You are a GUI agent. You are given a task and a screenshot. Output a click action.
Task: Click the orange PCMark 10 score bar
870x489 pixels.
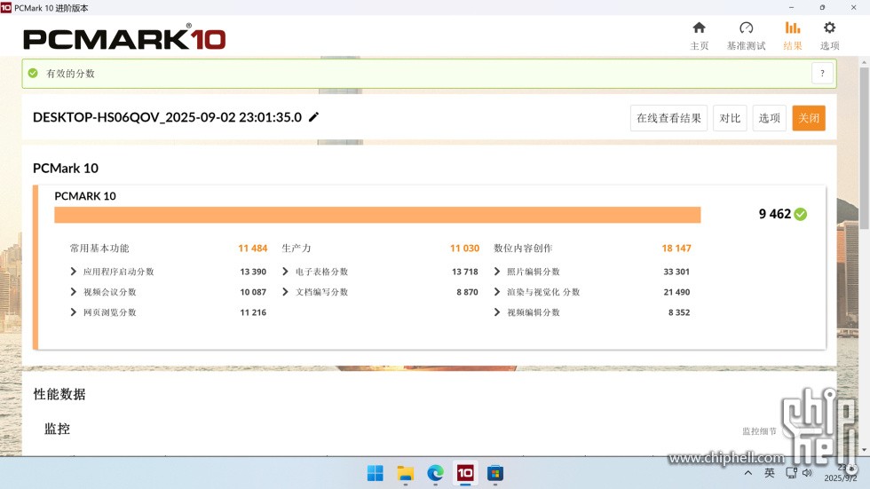pyautogui.click(x=377, y=215)
